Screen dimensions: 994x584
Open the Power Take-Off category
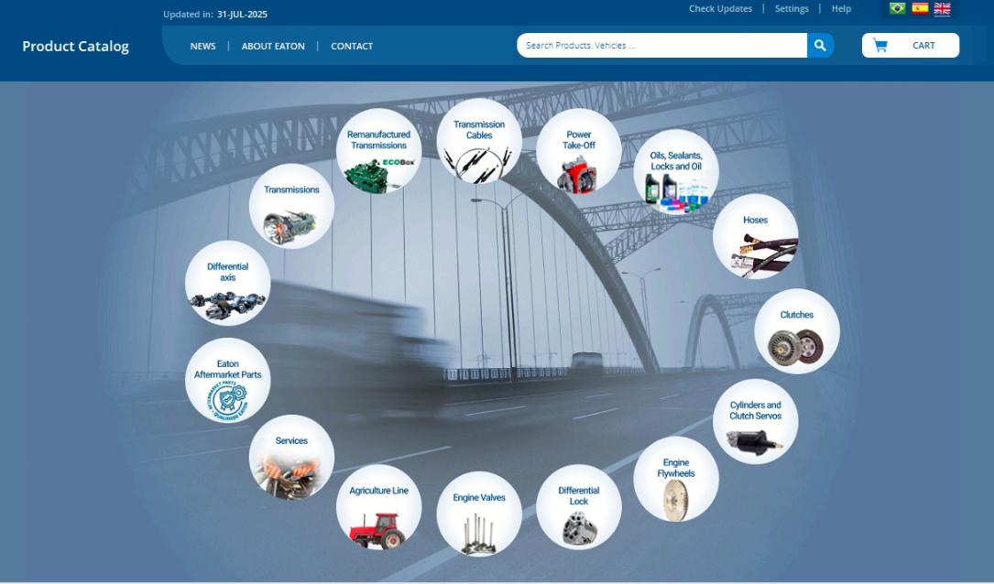coord(579,151)
